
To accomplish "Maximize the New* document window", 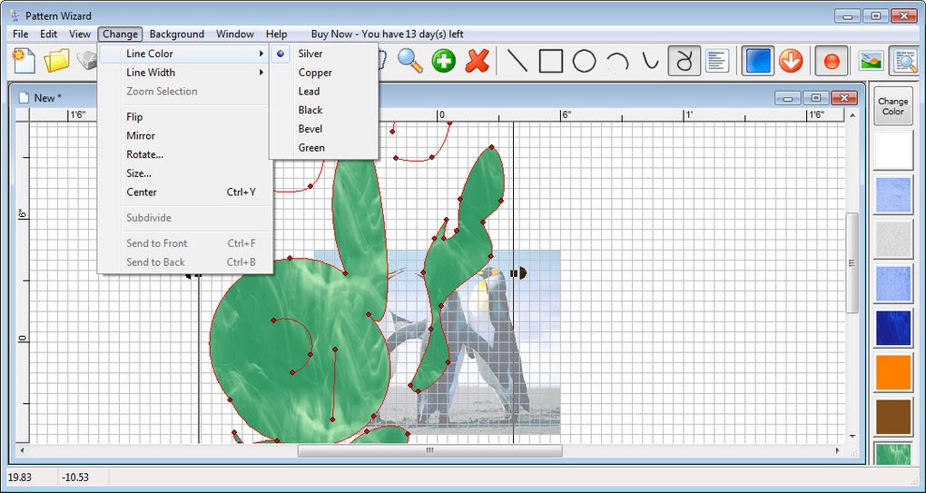I will pos(815,98).
